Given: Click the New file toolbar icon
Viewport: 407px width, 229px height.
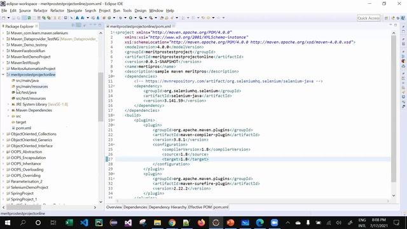Looking at the screenshot, I should point(4,18).
